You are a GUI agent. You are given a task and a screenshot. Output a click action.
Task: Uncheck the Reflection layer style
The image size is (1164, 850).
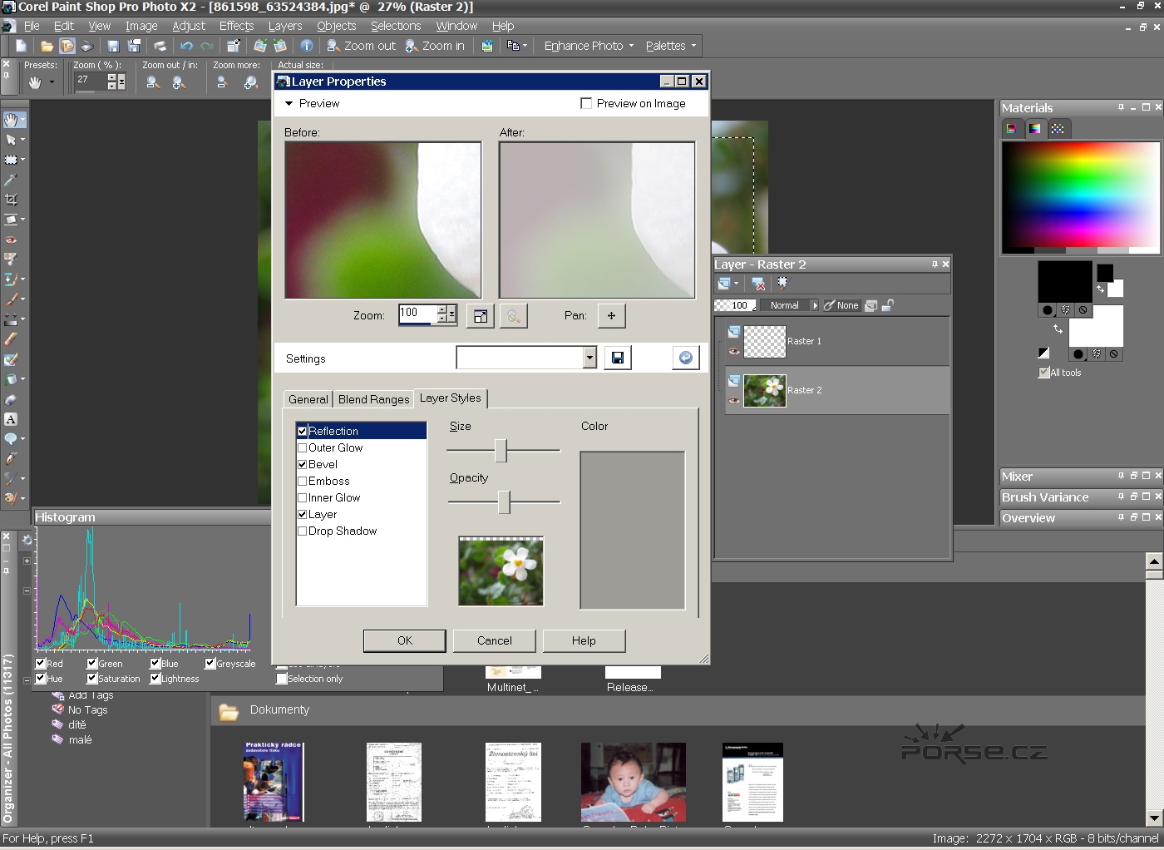point(303,431)
